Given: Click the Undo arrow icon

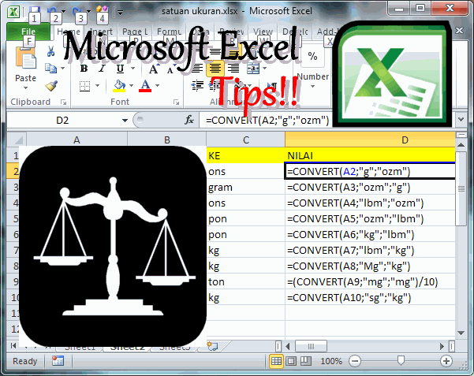Looking at the screenshot, I should (53, 12).
